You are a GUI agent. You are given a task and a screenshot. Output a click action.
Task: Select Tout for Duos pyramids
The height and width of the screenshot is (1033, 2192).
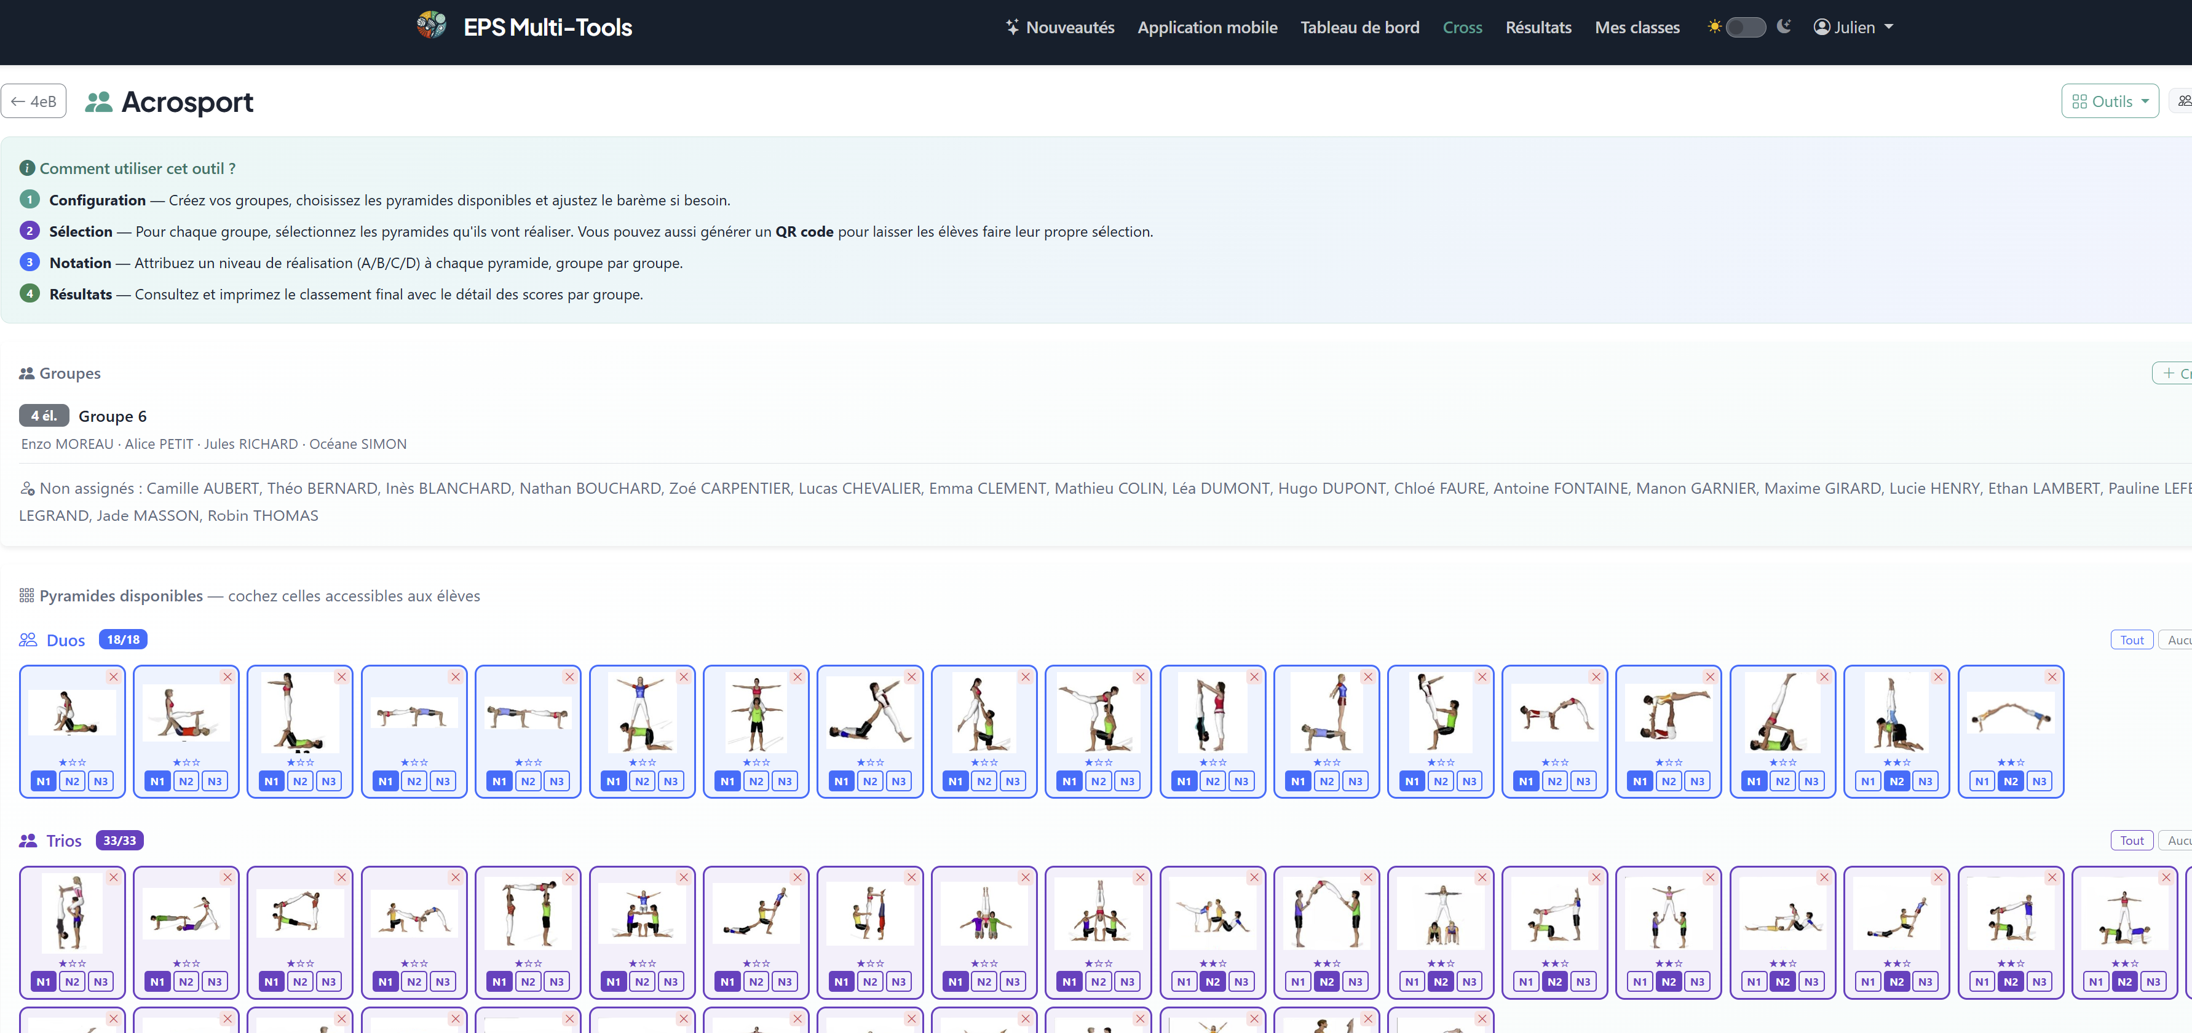2132,640
